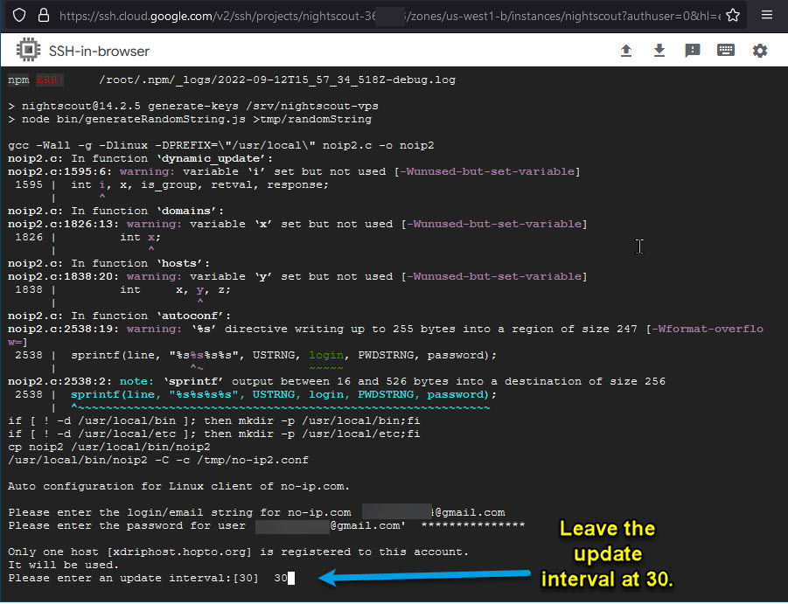
Task: Open the keyboard shortcuts icon
Action: 726,51
